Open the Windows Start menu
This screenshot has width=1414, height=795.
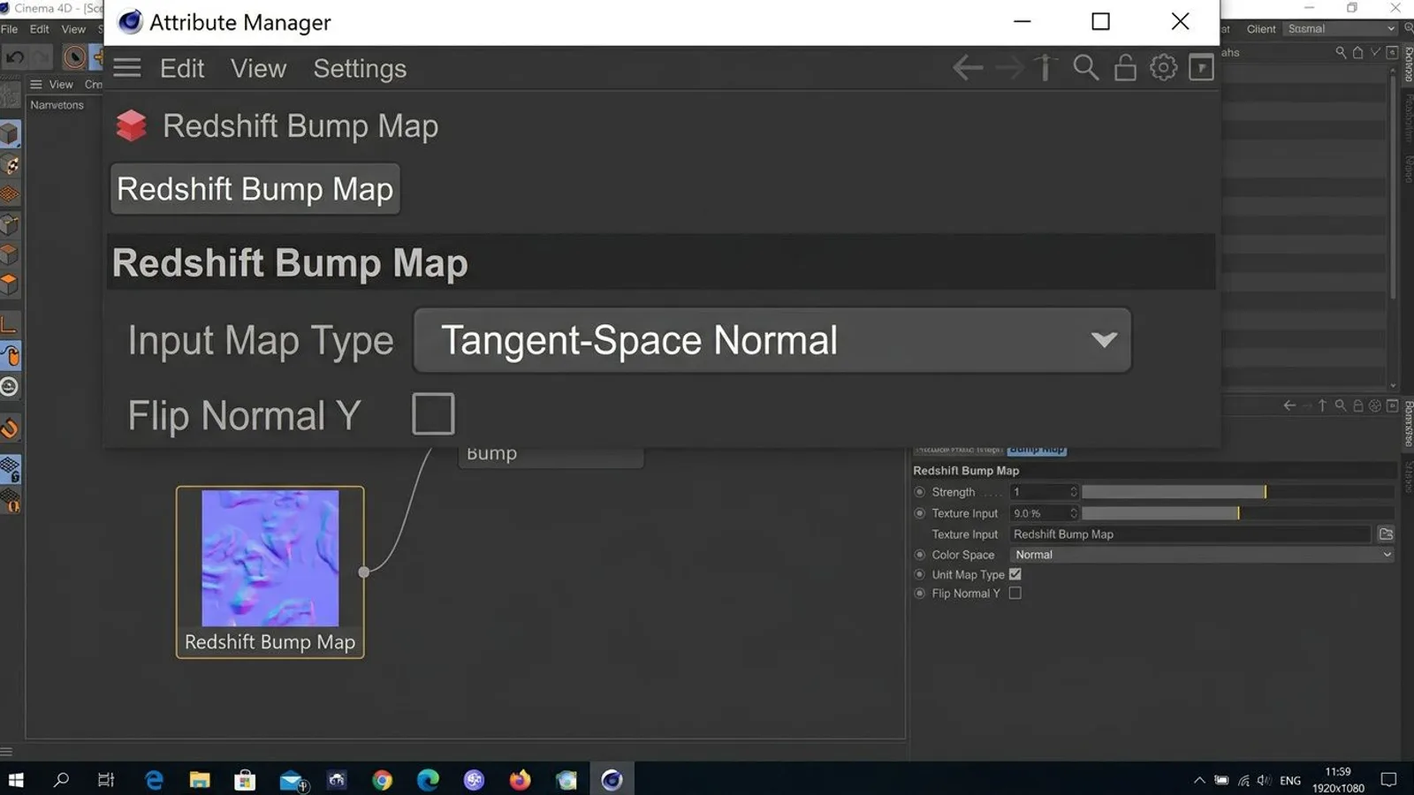pos(15,780)
